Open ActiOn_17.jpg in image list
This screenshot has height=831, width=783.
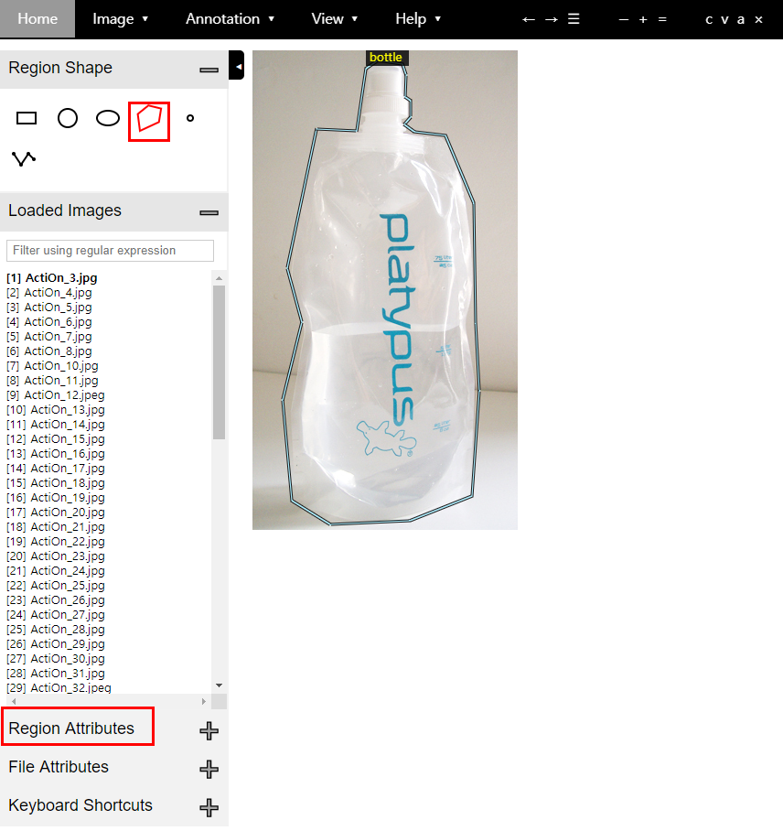point(56,469)
